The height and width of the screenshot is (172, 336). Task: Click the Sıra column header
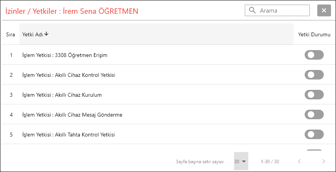pyautogui.click(x=10, y=34)
